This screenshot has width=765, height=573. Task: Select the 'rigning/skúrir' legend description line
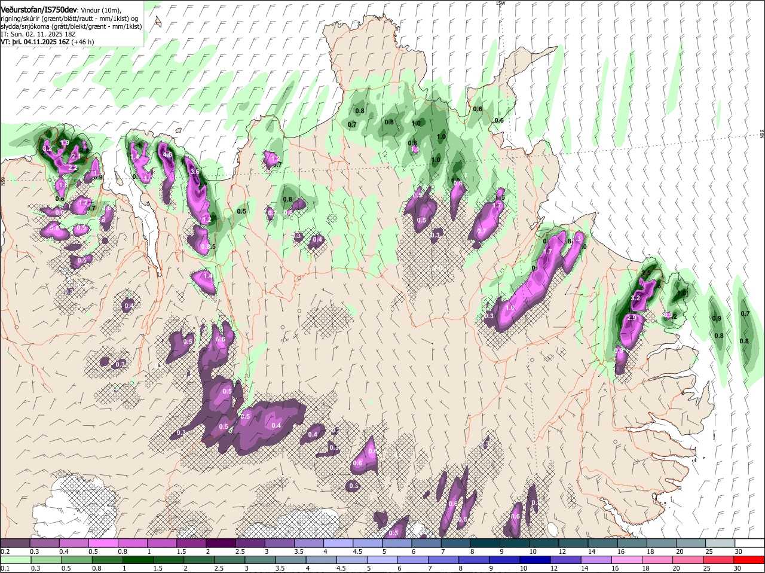click(71, 19)
